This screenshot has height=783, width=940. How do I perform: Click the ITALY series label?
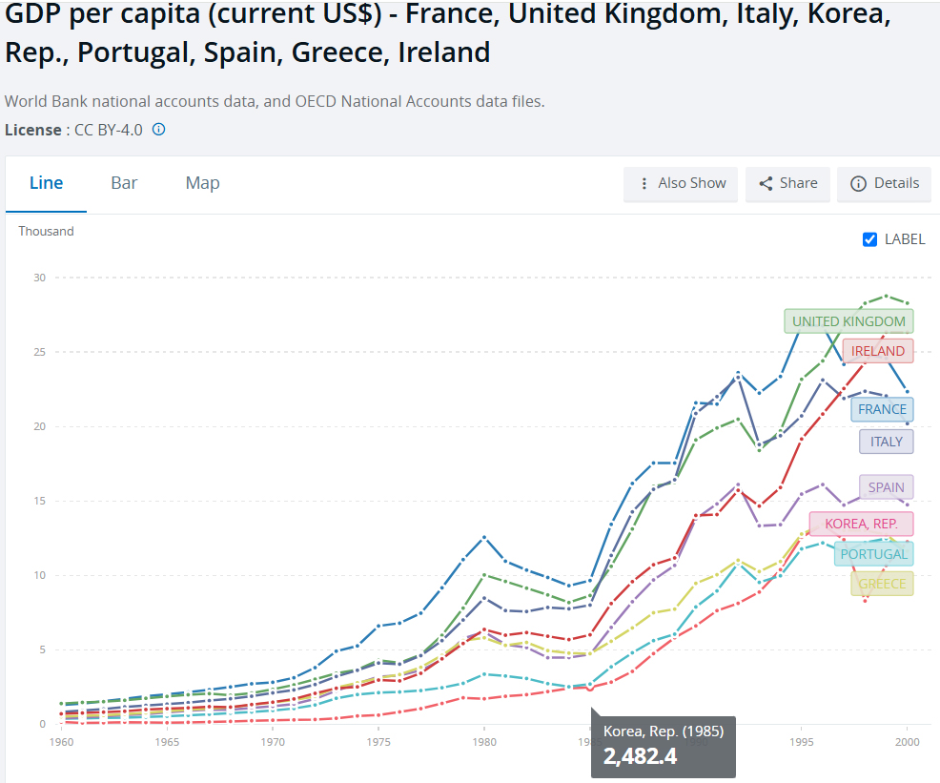[886, 442]
